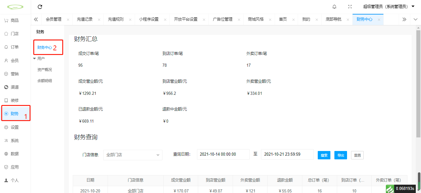Click the 成交营业额 column header
The width and height of the screenshot is (421, 193).
pos(181,180)
